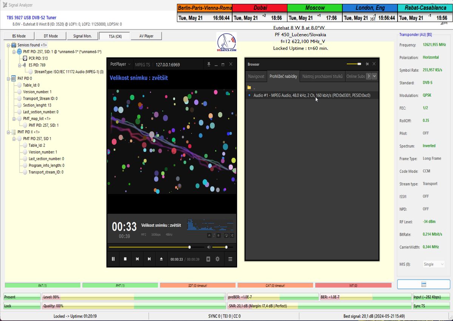This screenshot has height=321, width=453.
Task: Pause playback in PotPlayer
Action: (113, 259)
